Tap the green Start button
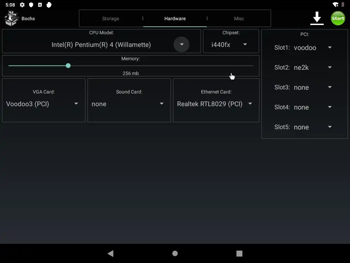The height and width of the screenshot is (263, 350). pos(338,18)
